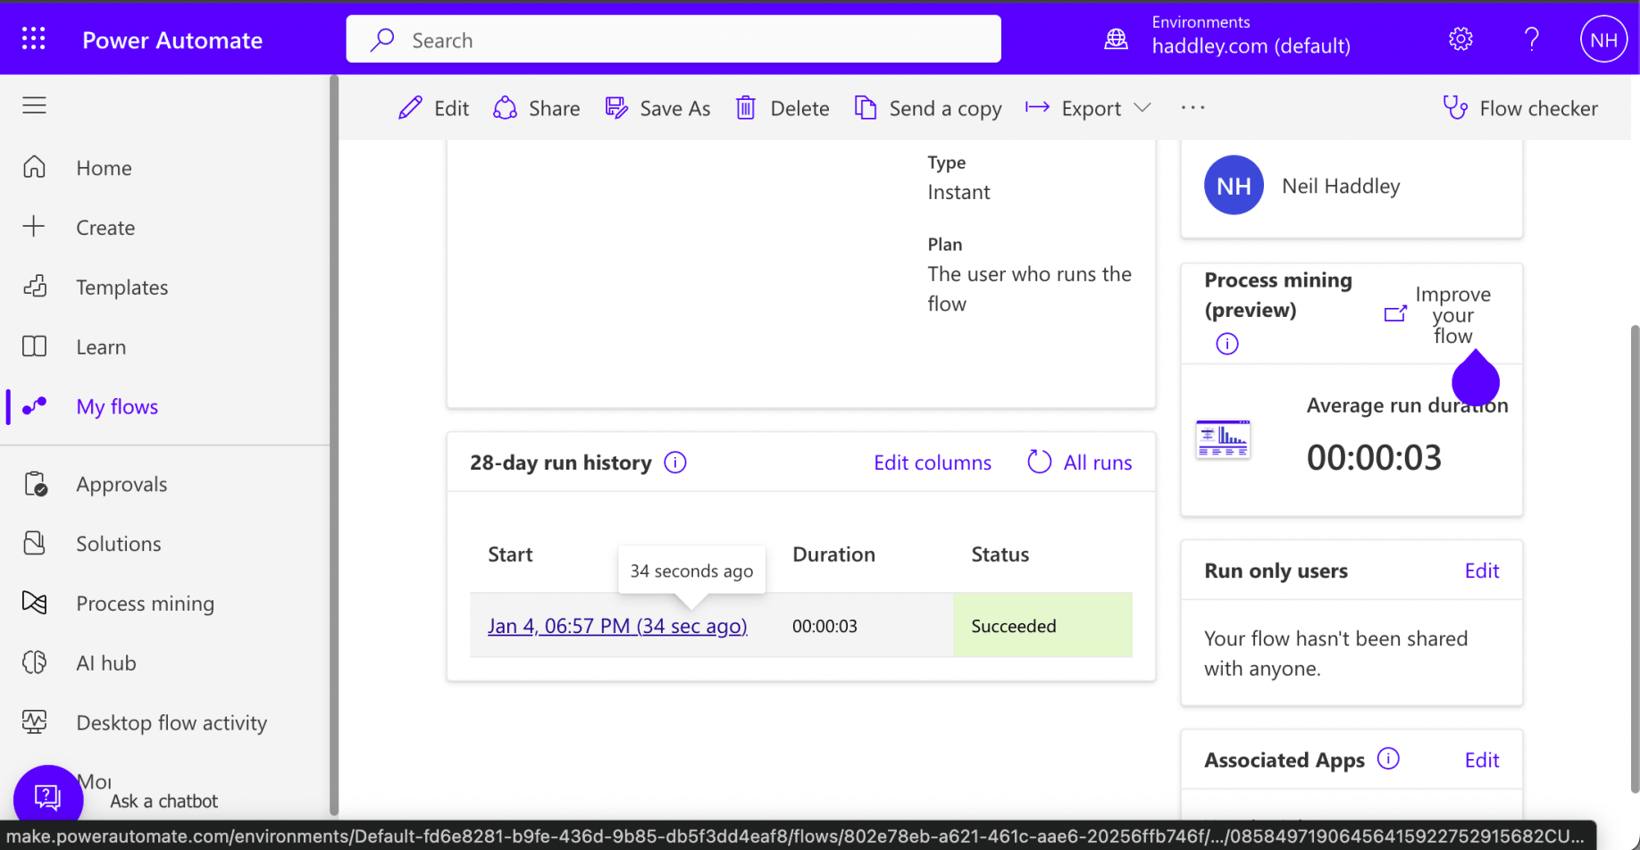Image resolution: width=1640 pixels, height=850 pixels.
Task: Click the Desktop flow activity icon
Action: [x=34, y=721]
